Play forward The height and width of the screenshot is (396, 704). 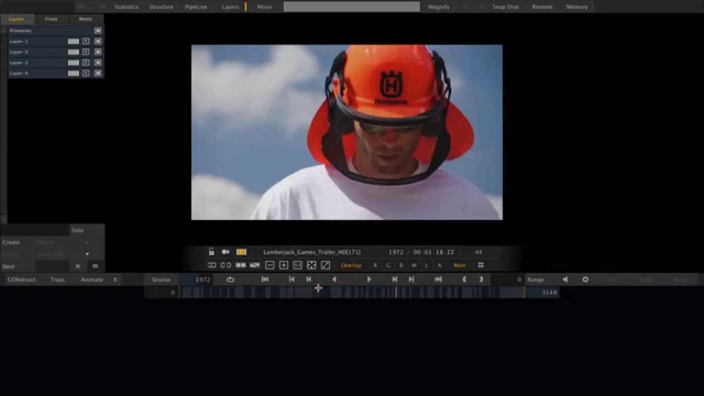pyautogui.click(x=369, y=279)
